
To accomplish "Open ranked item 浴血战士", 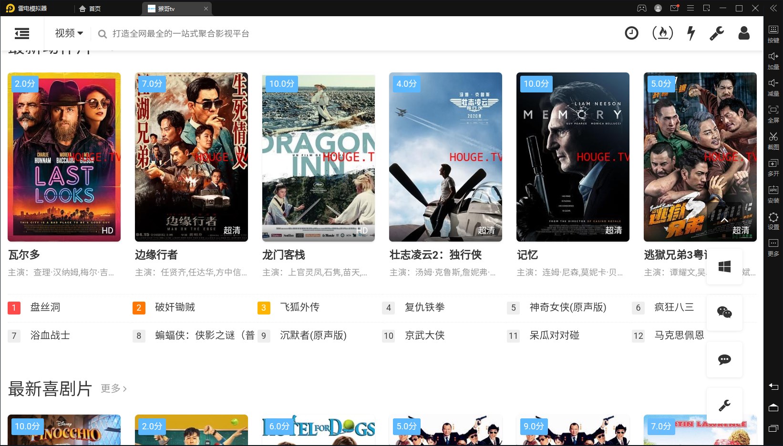I will 50,335.
